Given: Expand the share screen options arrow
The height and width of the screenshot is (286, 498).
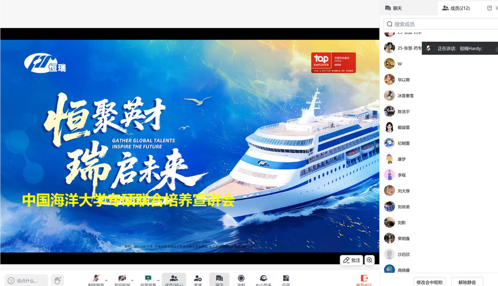Looking at the screenshot, I should [158, 279].
